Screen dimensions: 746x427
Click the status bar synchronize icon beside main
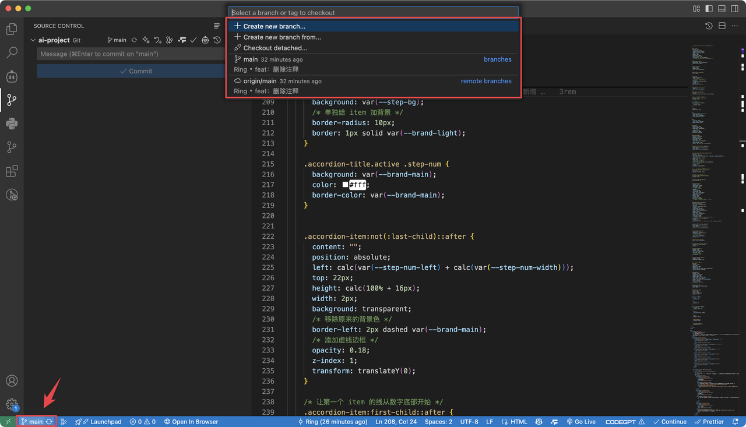[50, 422]
